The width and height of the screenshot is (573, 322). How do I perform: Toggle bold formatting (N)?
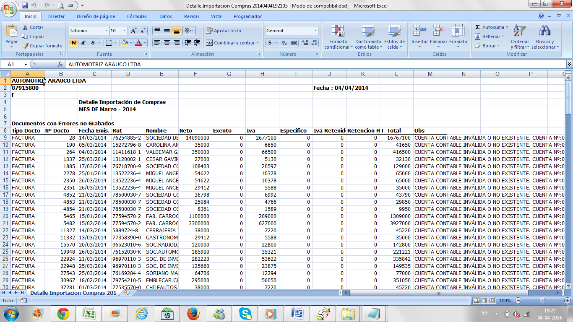click(x=74, y=43)
